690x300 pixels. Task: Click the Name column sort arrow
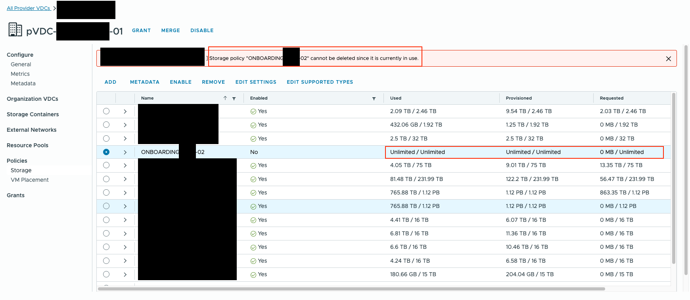click(225, 98)
